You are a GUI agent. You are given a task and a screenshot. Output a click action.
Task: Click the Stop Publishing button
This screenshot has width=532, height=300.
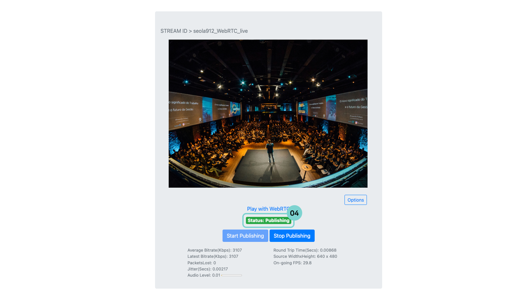(x=292, y=236)
